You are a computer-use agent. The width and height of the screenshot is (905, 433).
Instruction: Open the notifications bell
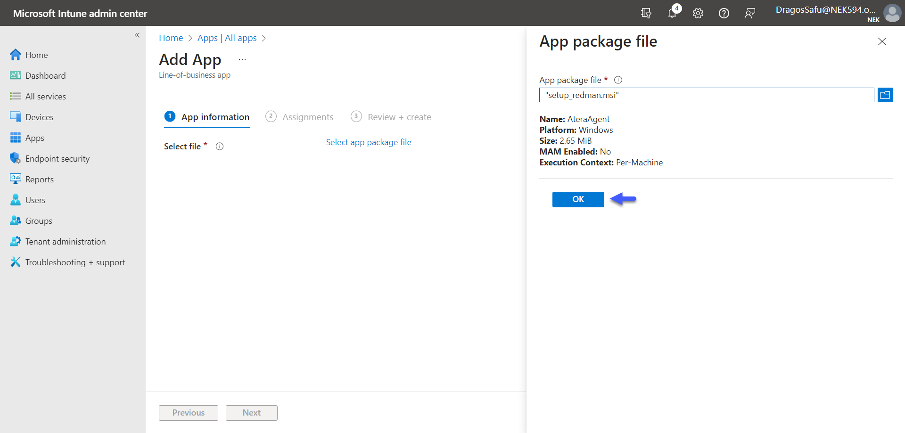pyautogui.click(x=673, y=13)
